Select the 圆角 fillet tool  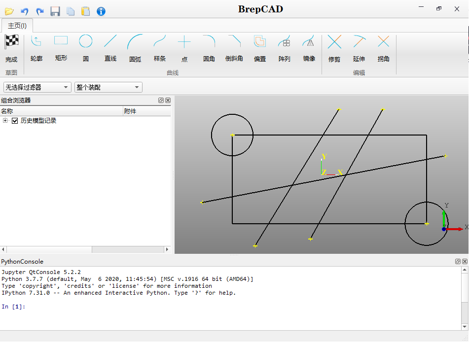(x=209, y=48)
